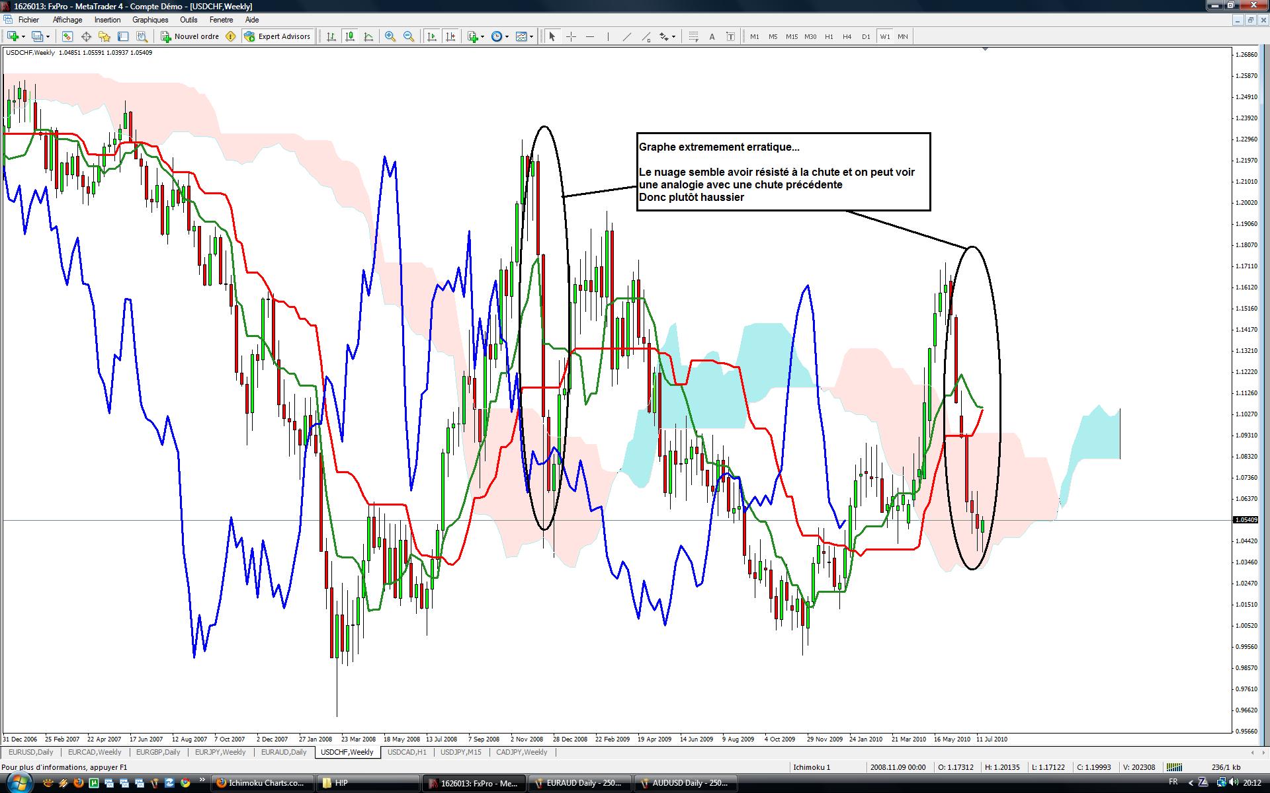Expand the arrows objects dropdown
The width and height of the screenshot is (1270, 793).
(x=673, y=37)
